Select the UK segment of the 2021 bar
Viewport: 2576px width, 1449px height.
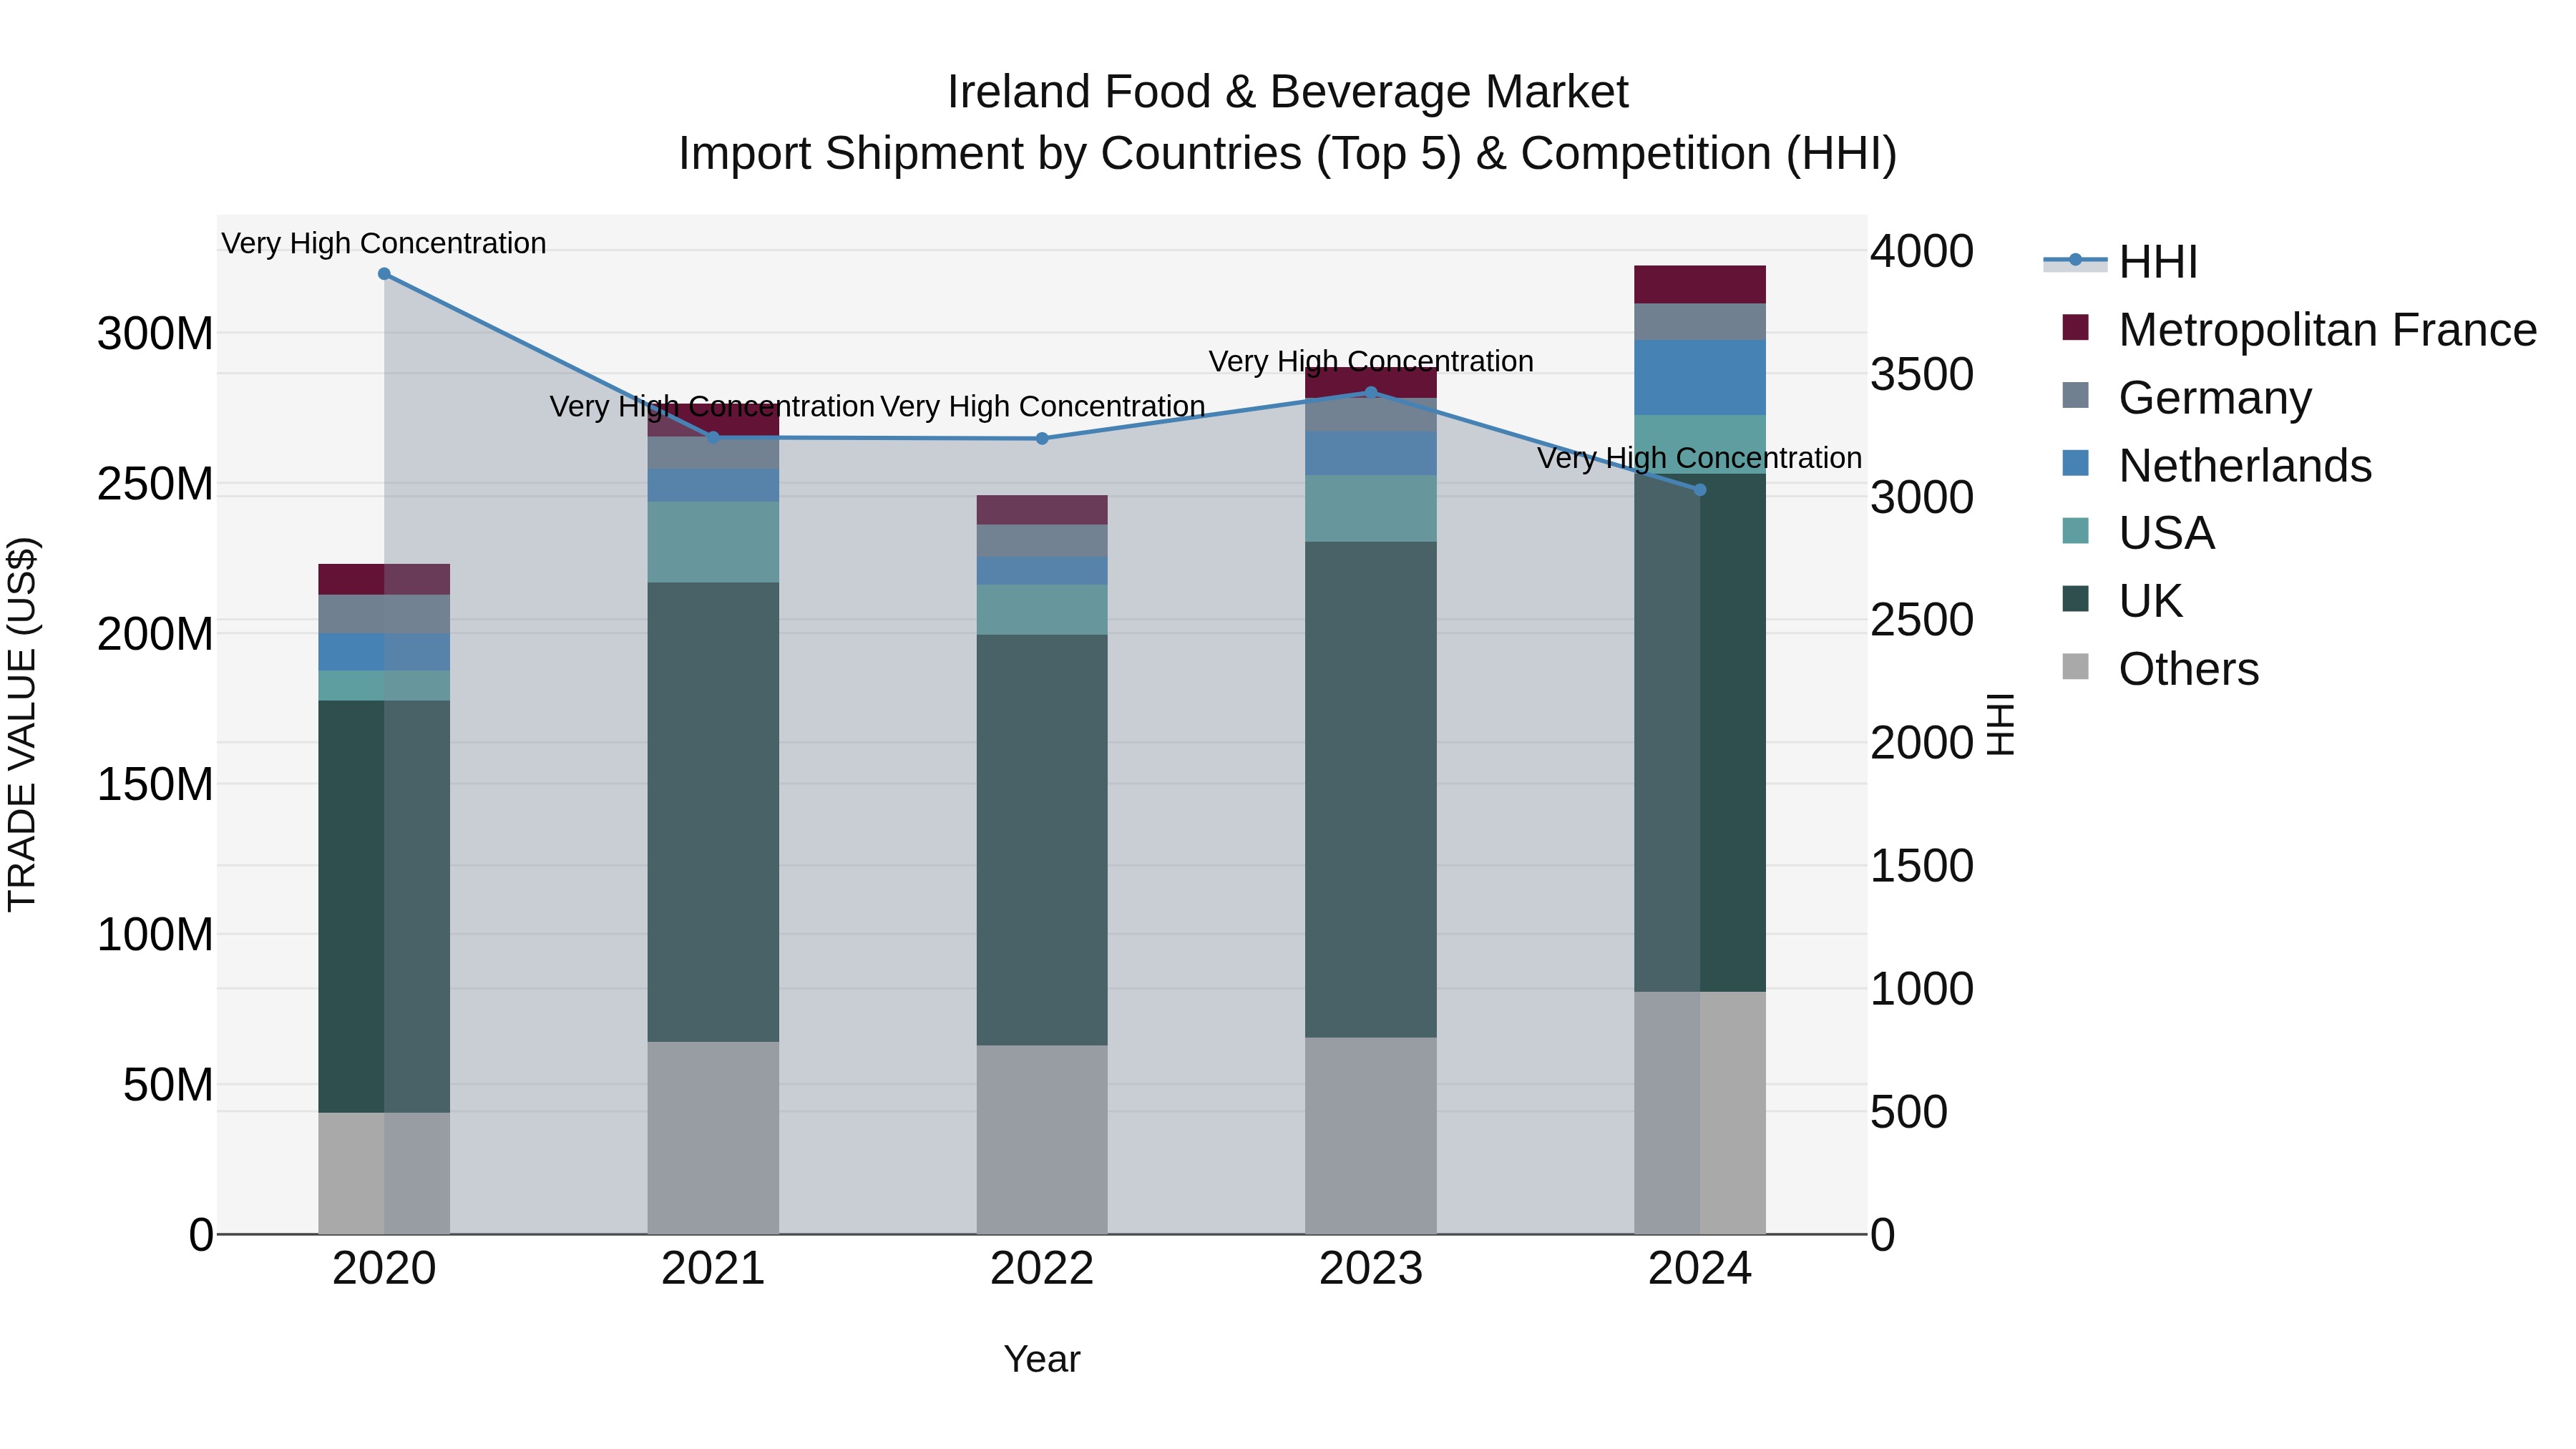point(713,812)
